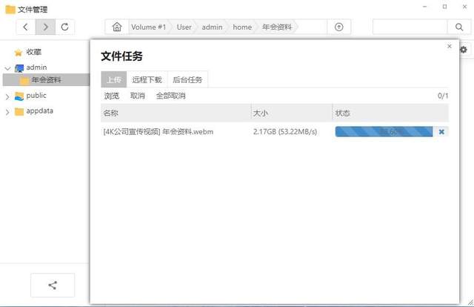Image resolution: width=474 pixels, height=307 pixels.
Task: Click the public folder icon
Action: coord(19,96)
